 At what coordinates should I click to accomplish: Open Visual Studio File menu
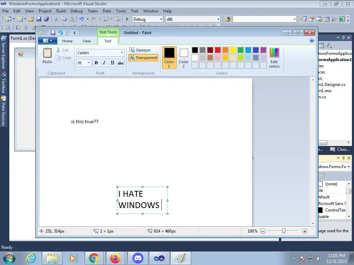6,11
